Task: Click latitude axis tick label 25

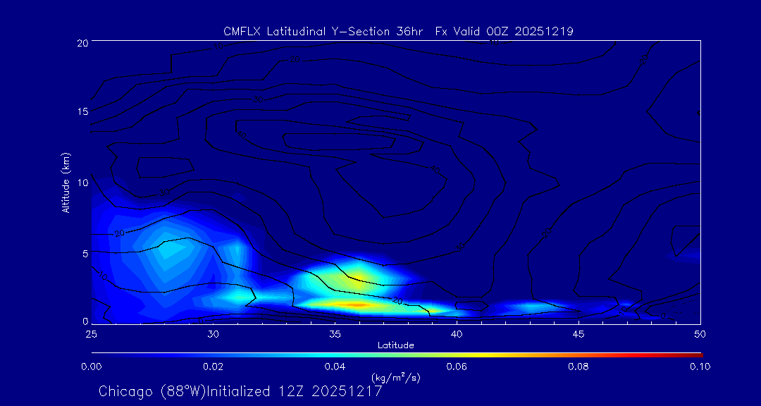Action: point(91,333)
